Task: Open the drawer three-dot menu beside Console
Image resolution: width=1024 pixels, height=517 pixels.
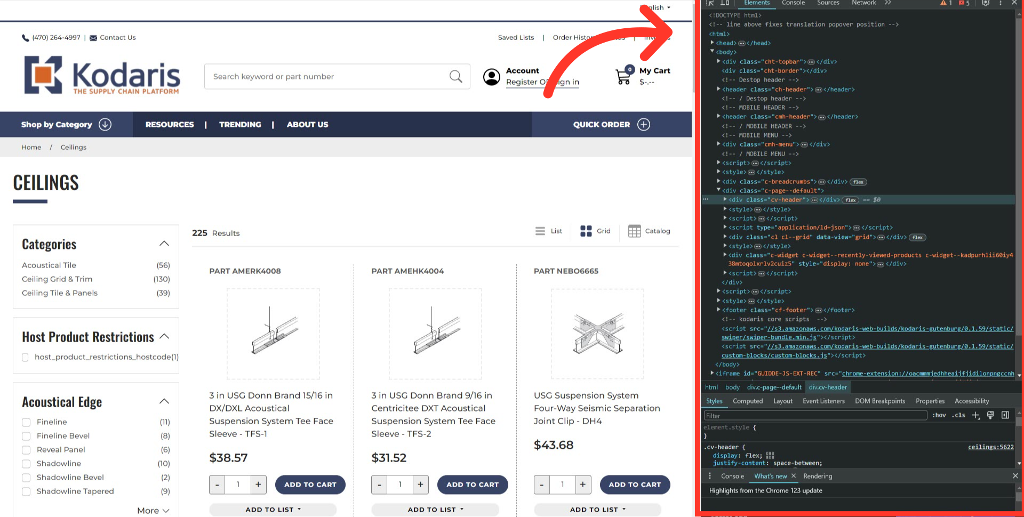Action: point(710,476)
